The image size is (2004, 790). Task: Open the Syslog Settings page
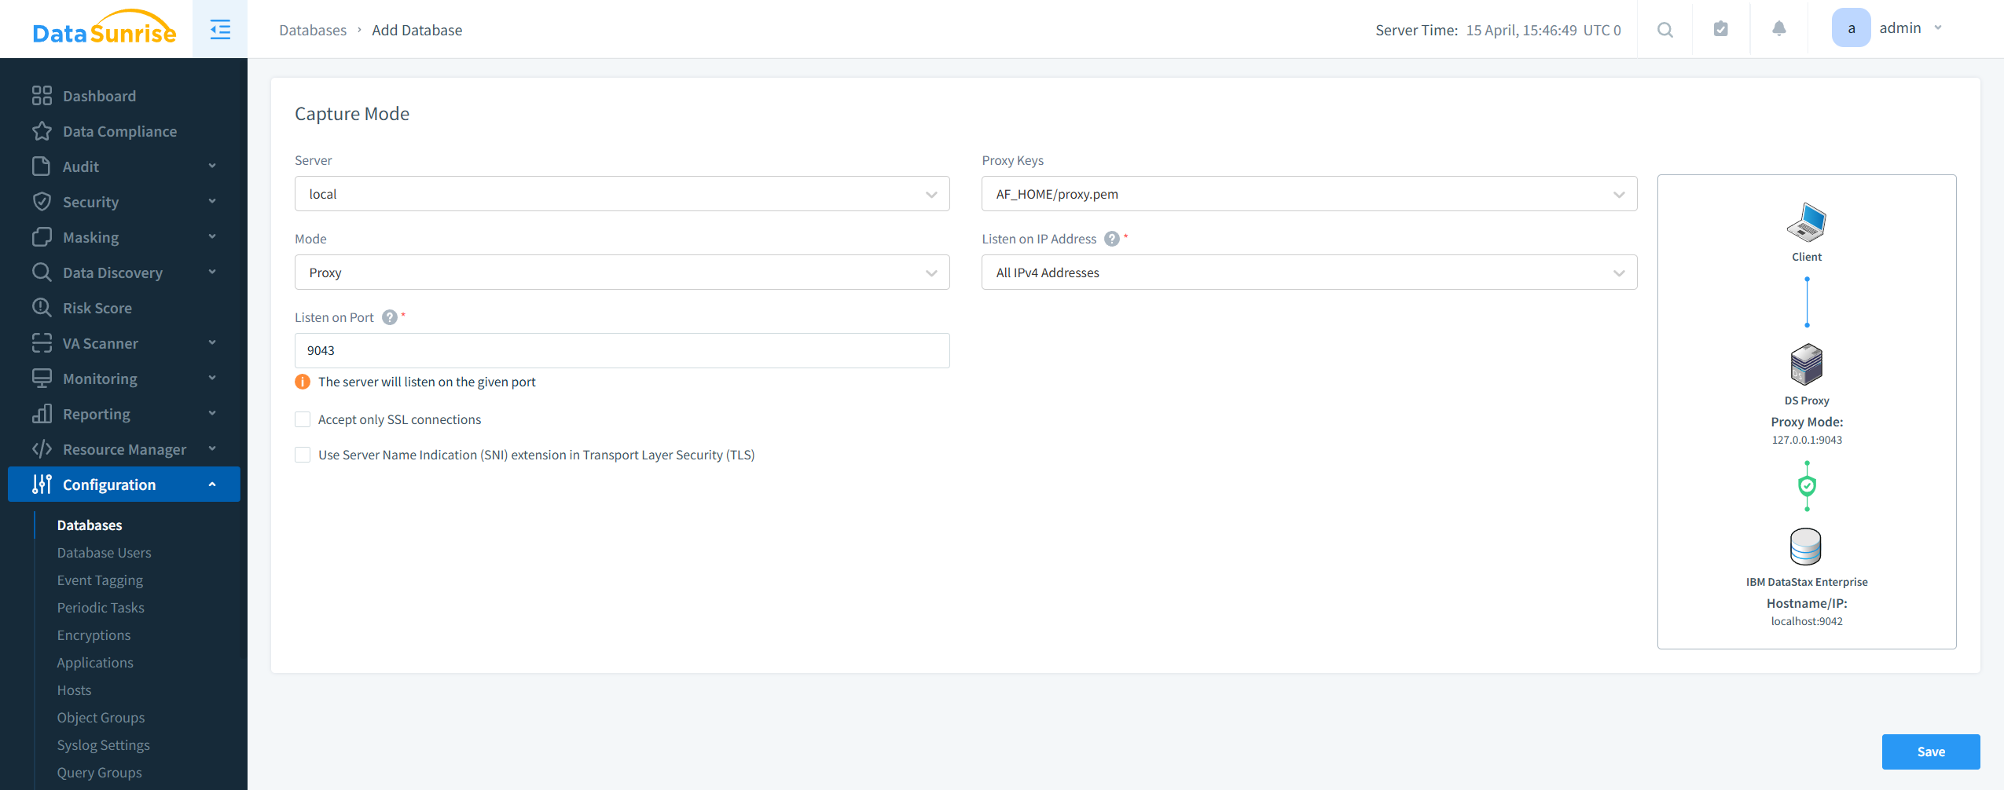pyautogui.click(x=103, y=744)
